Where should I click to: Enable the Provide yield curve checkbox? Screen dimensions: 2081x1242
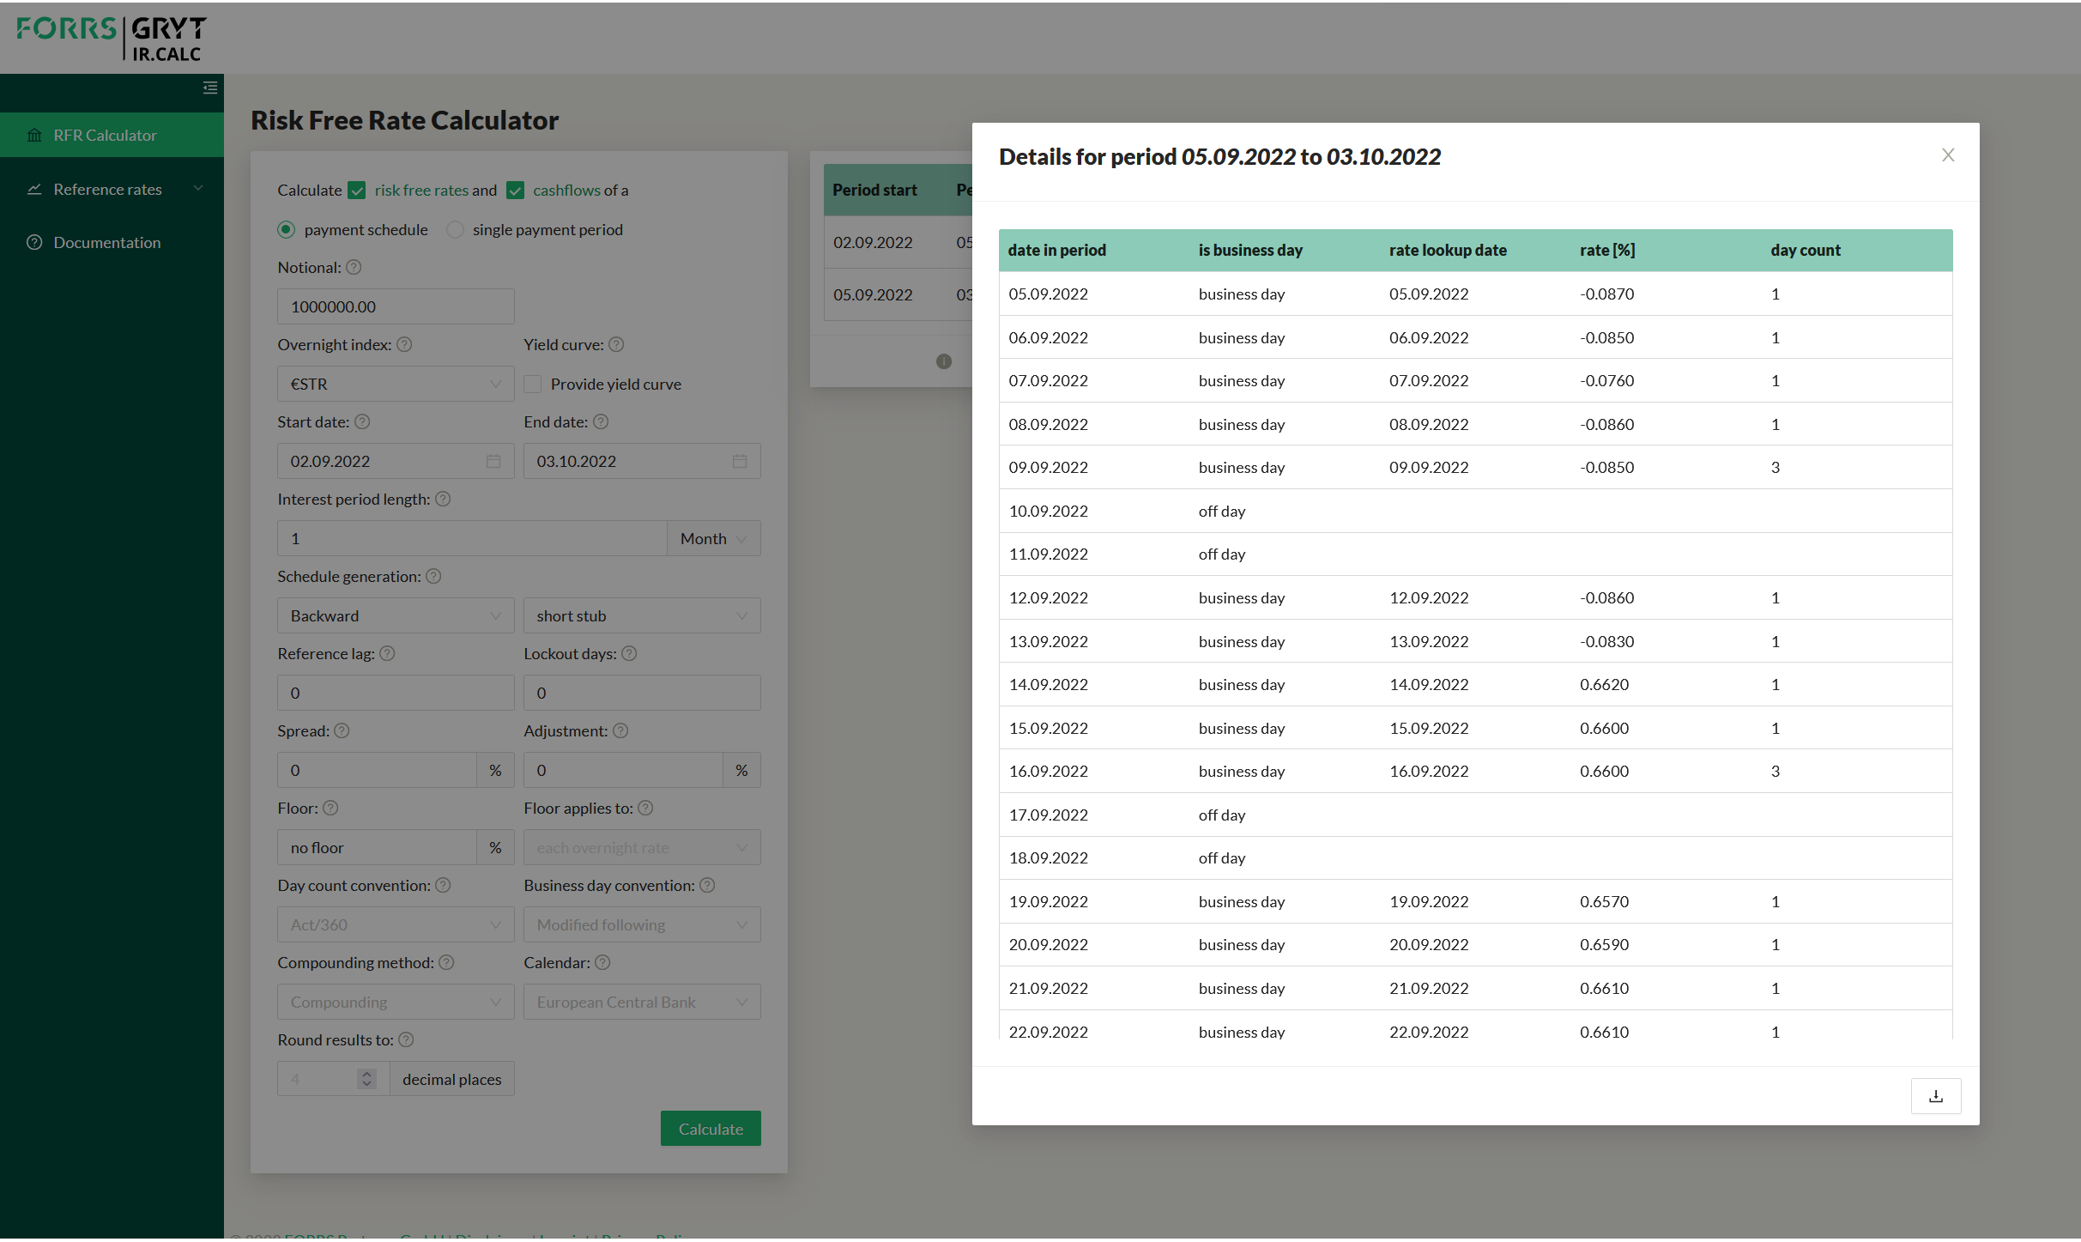pos(533,384)
